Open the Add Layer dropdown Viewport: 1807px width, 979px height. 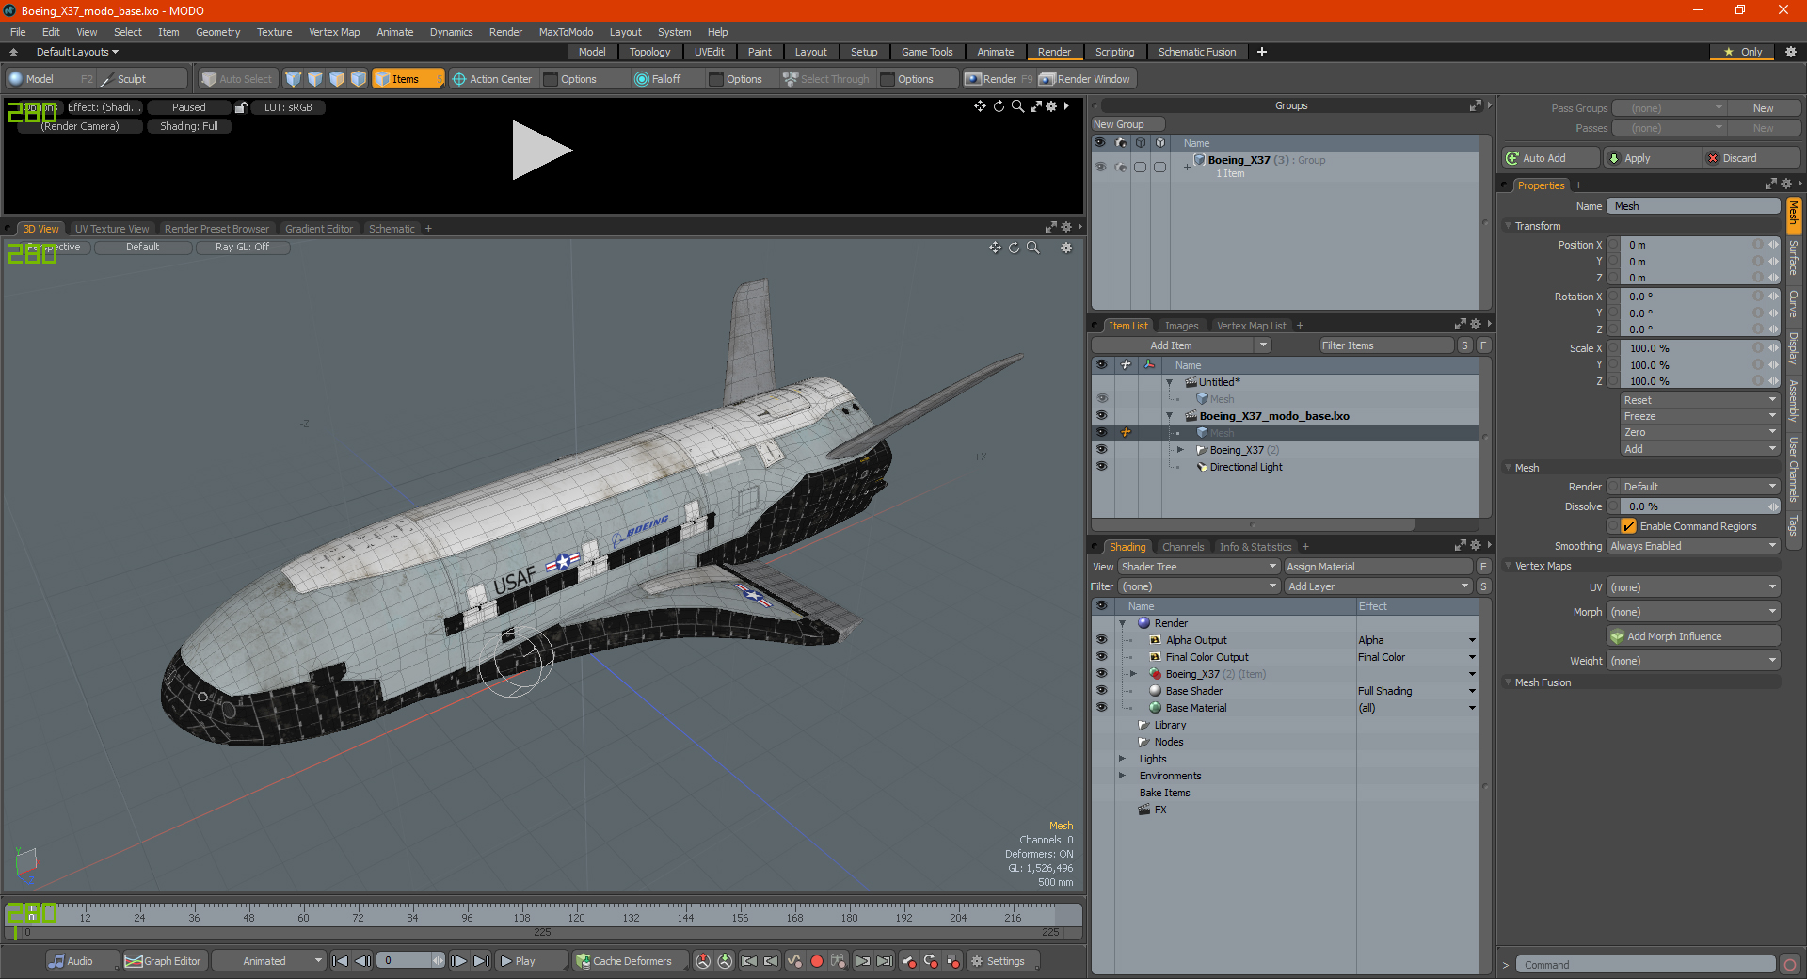(1378, 586)
